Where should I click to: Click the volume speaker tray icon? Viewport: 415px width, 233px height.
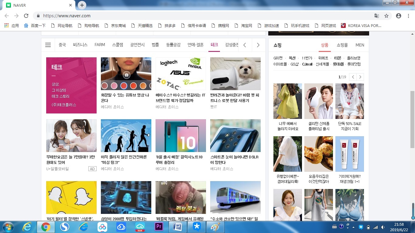[382, 227]
